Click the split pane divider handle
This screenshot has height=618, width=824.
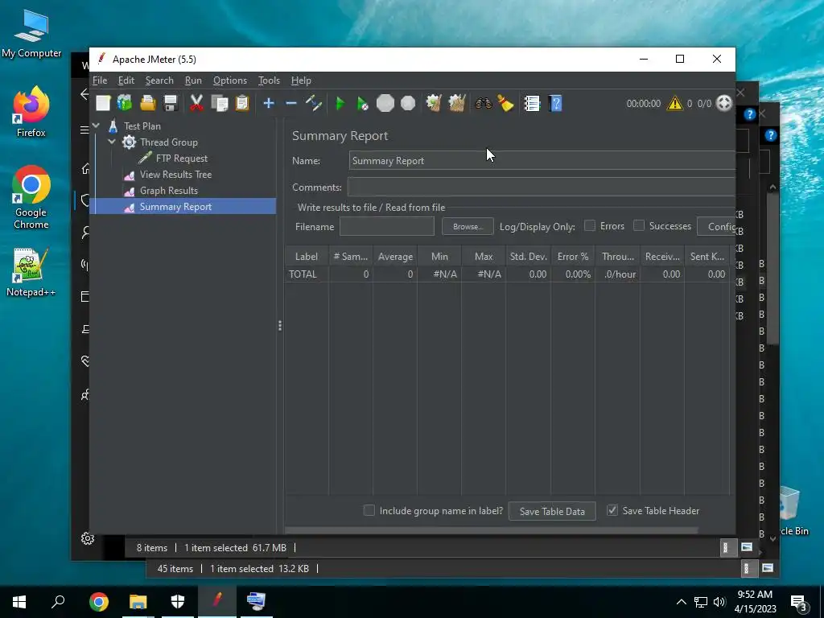click(x=279, y=326)
